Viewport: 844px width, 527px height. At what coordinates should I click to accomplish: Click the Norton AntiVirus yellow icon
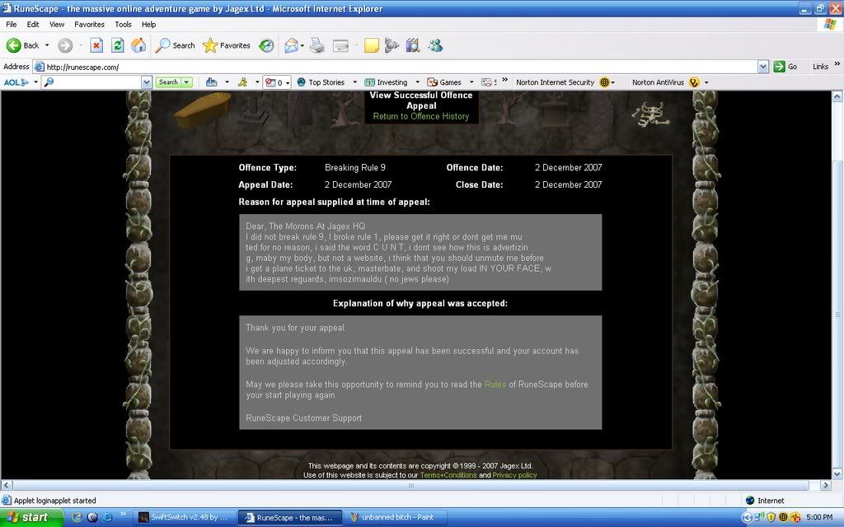click(x=694, y=82)
